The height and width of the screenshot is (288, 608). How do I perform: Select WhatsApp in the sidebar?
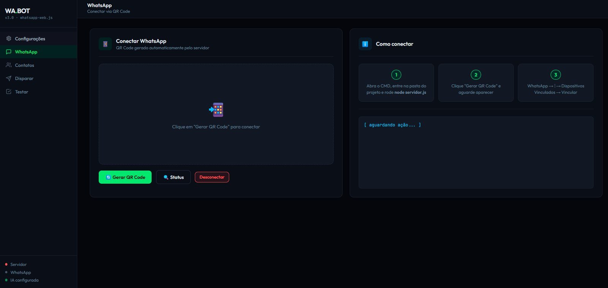pyautogui.click(x=38, y=52)
